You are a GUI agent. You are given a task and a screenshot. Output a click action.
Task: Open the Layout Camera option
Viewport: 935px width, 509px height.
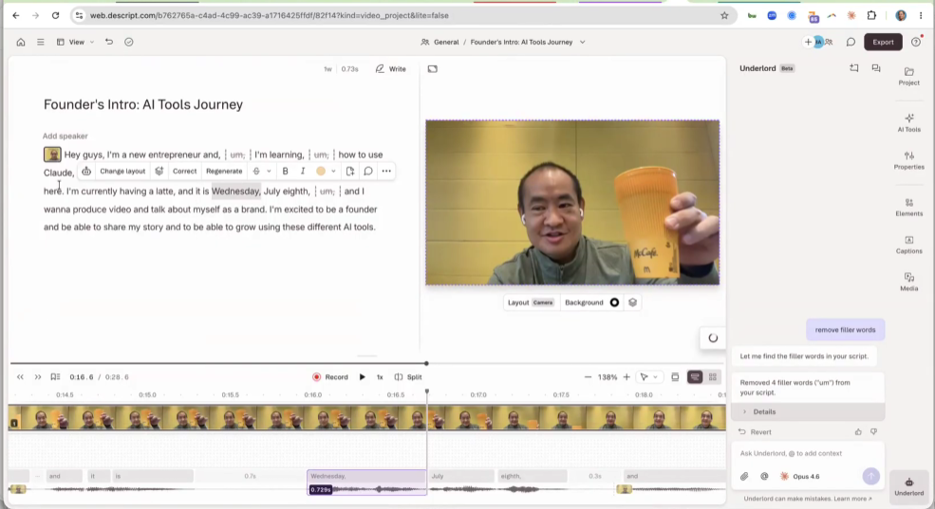coord(530,302)
